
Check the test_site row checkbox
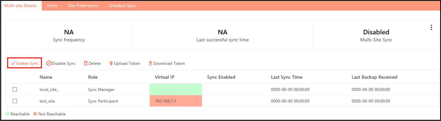(15, 101)
